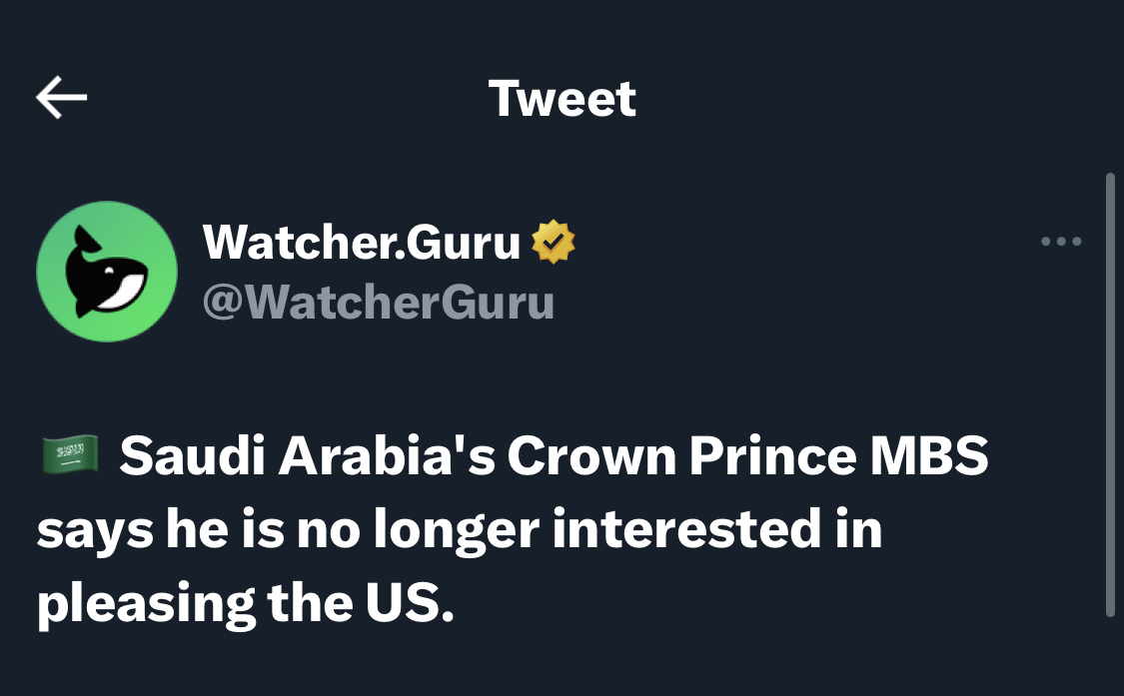Click the gold verified badge
The image size is (1124, 696).
pyautogui.click(x=553, y=243)
